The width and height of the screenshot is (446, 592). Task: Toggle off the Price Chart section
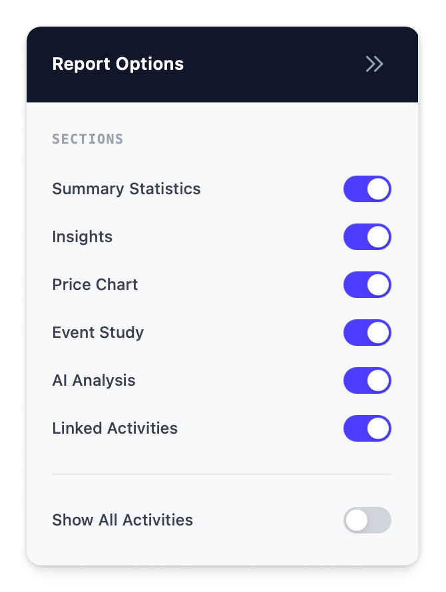tap(367, 285)
